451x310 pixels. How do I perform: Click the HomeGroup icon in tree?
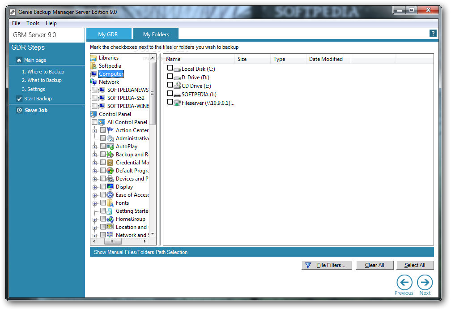tap(110, 219)
